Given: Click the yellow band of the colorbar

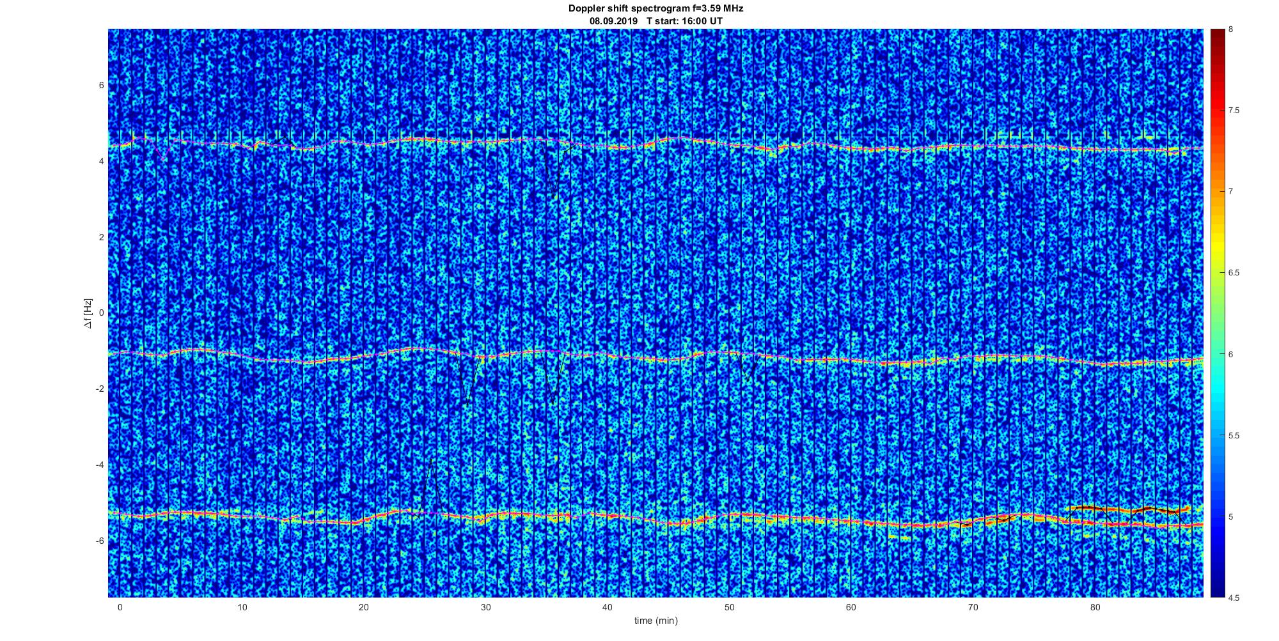Looking at the screenshot, I should (1217, 246).
